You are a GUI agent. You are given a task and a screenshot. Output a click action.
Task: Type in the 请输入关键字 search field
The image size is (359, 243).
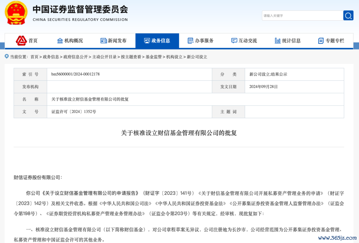(x=302, y=16)
